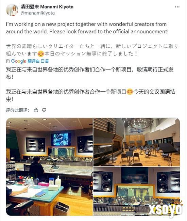Image resolution: width=187 pixels, height=221 pixels.
Task: Open the 清田愛未 Manami Kiyota display name
Action: point(47,6)
